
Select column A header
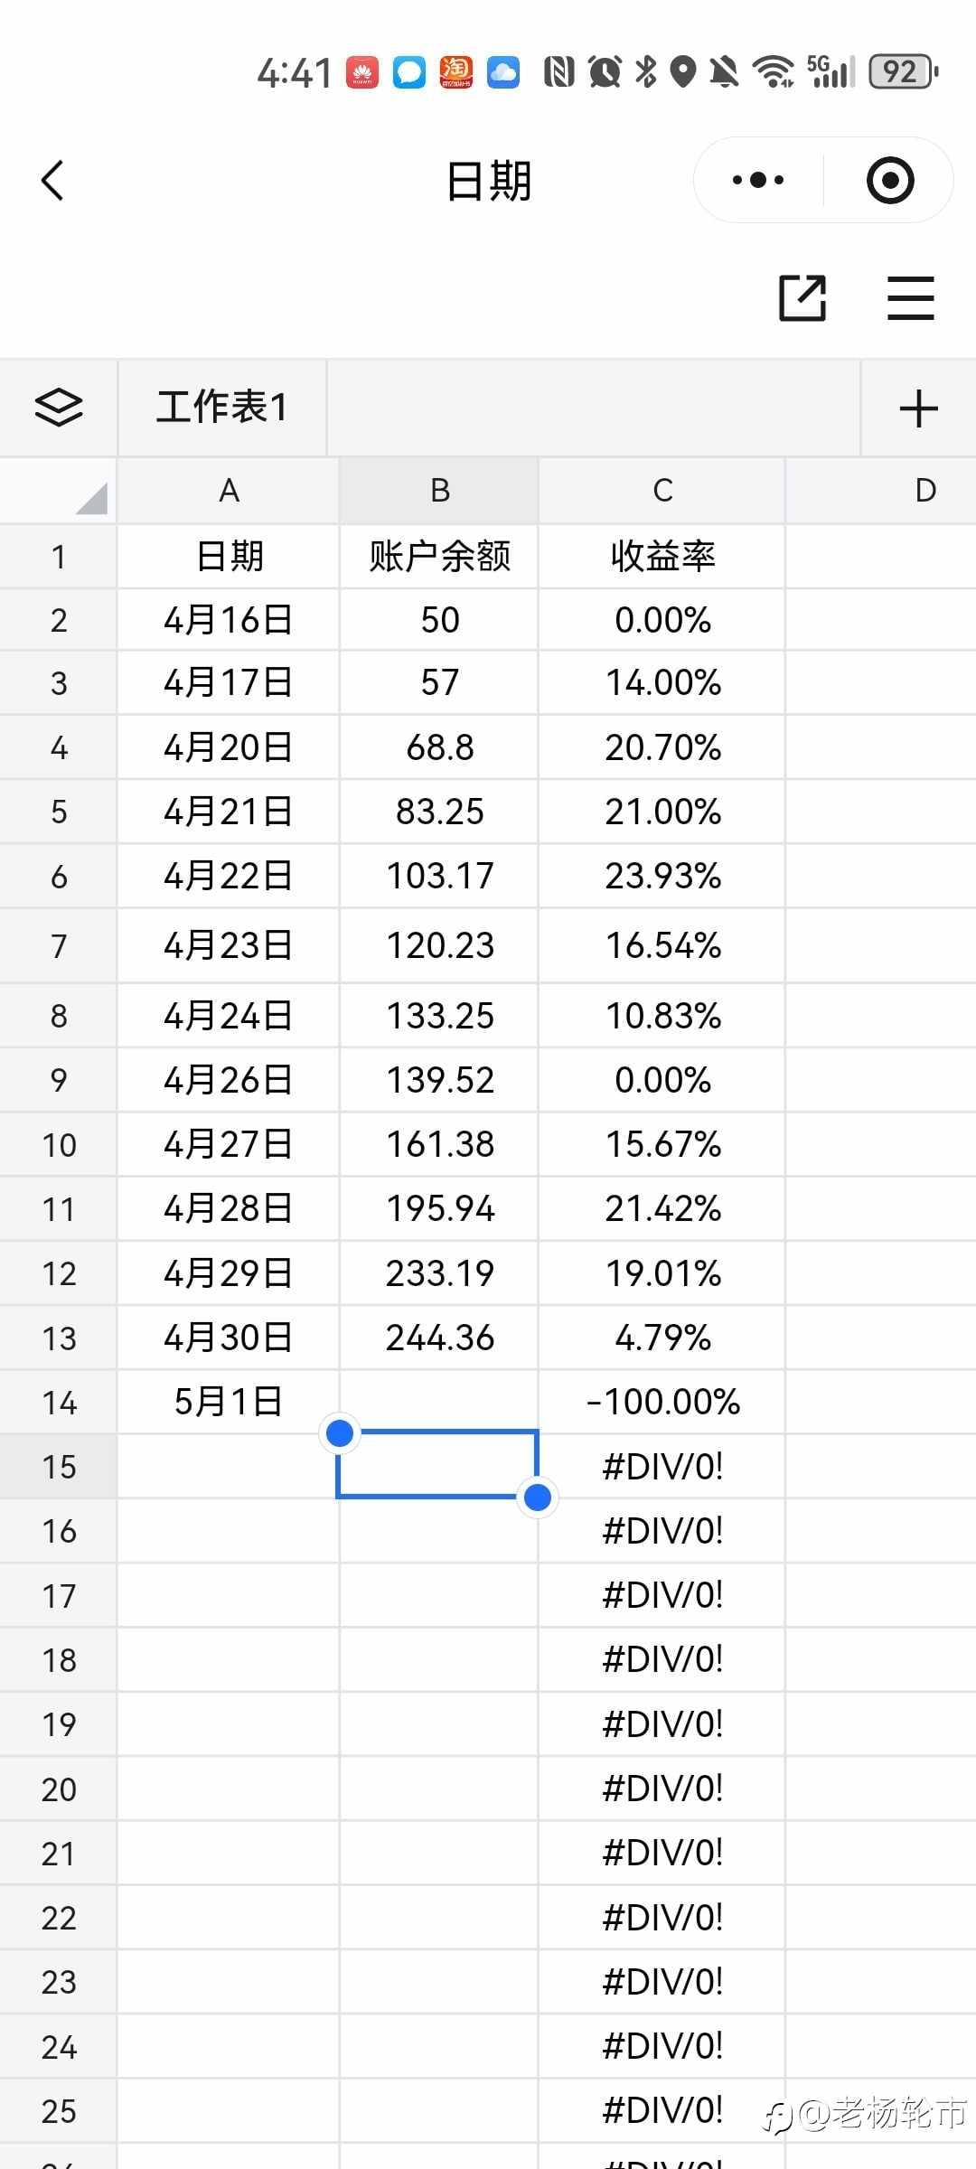[229, 491]
